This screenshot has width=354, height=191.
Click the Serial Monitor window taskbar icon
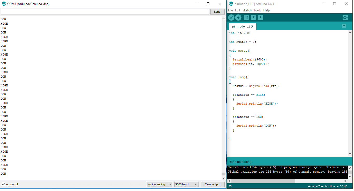[3, 4]
